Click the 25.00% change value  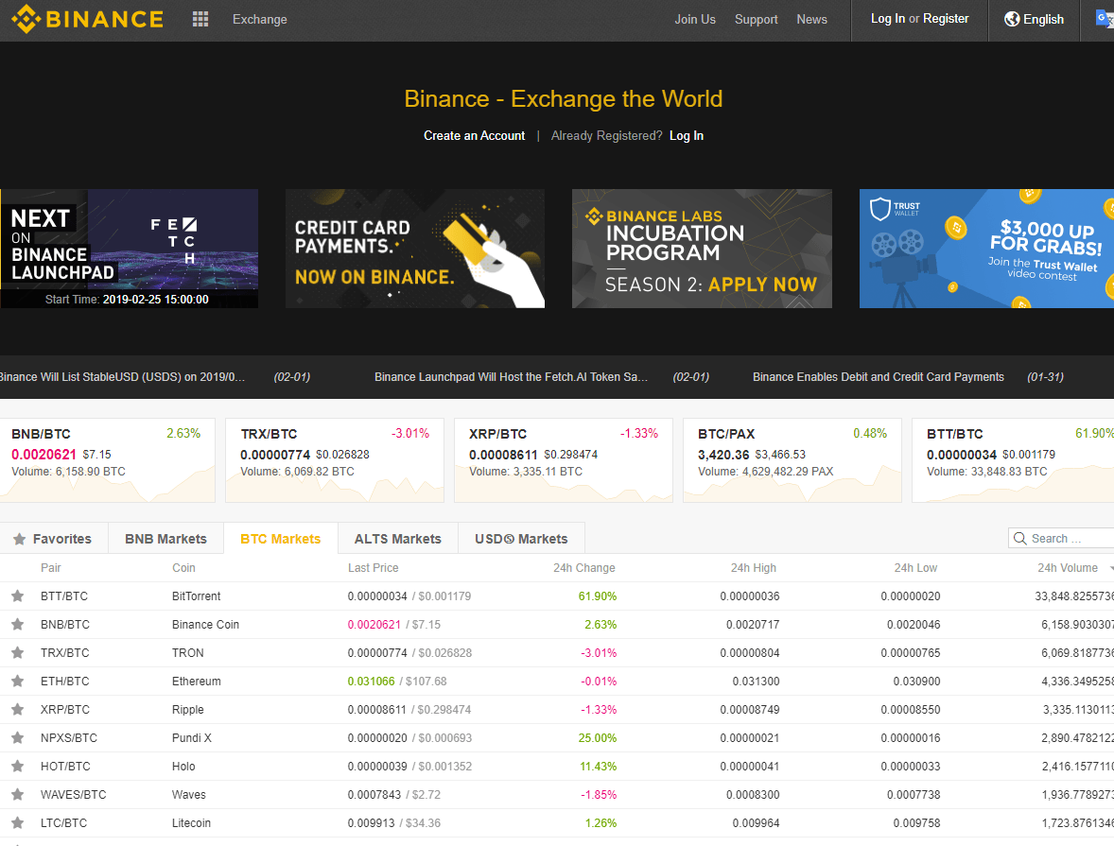598,738
